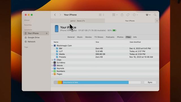Click the Pages app icon

[55, 74]
